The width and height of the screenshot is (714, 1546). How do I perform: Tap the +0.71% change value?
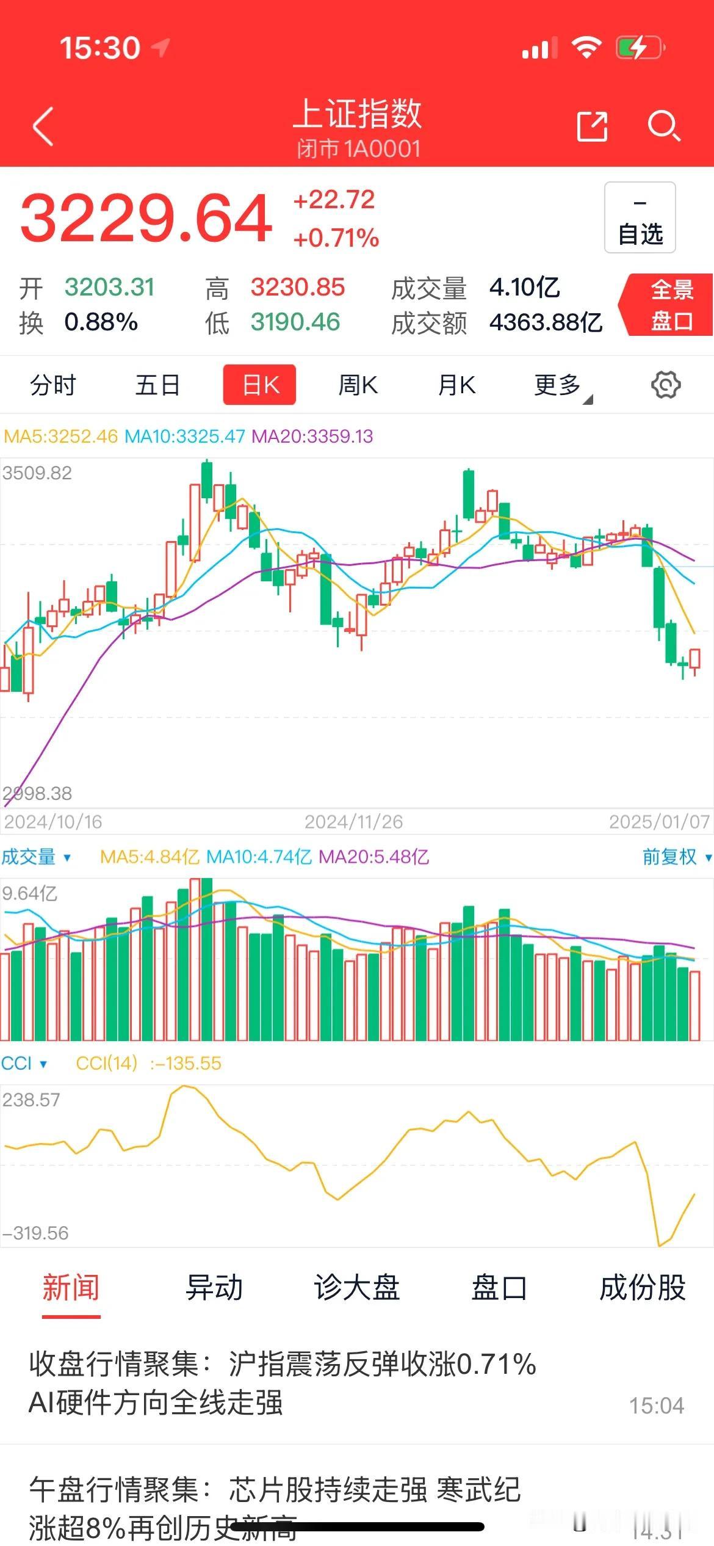(336, 238)
